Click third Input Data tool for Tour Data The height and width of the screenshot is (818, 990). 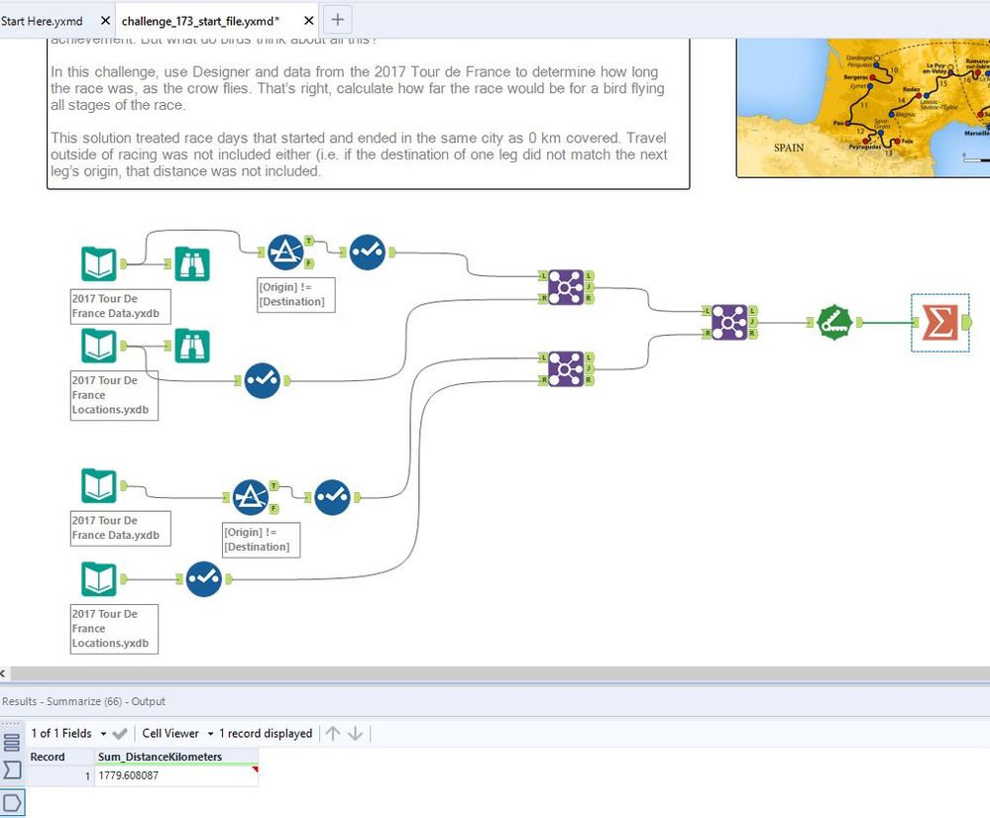(x=99, y=485)
